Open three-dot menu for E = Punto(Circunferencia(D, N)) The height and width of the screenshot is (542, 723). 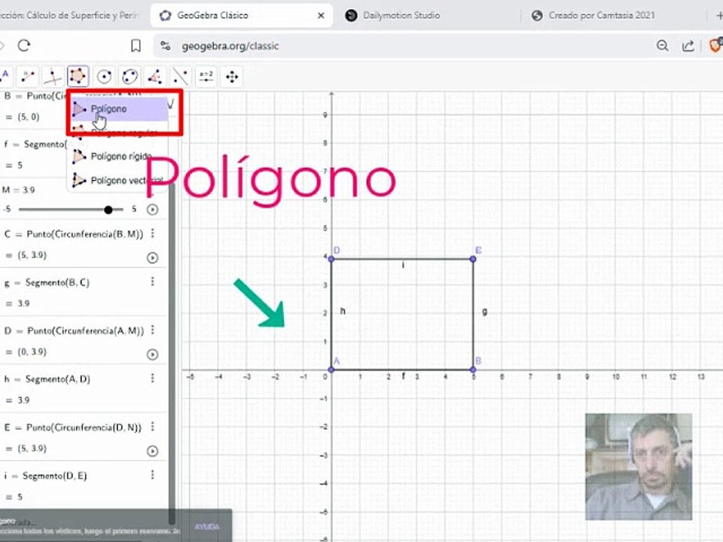pos(153,426)
